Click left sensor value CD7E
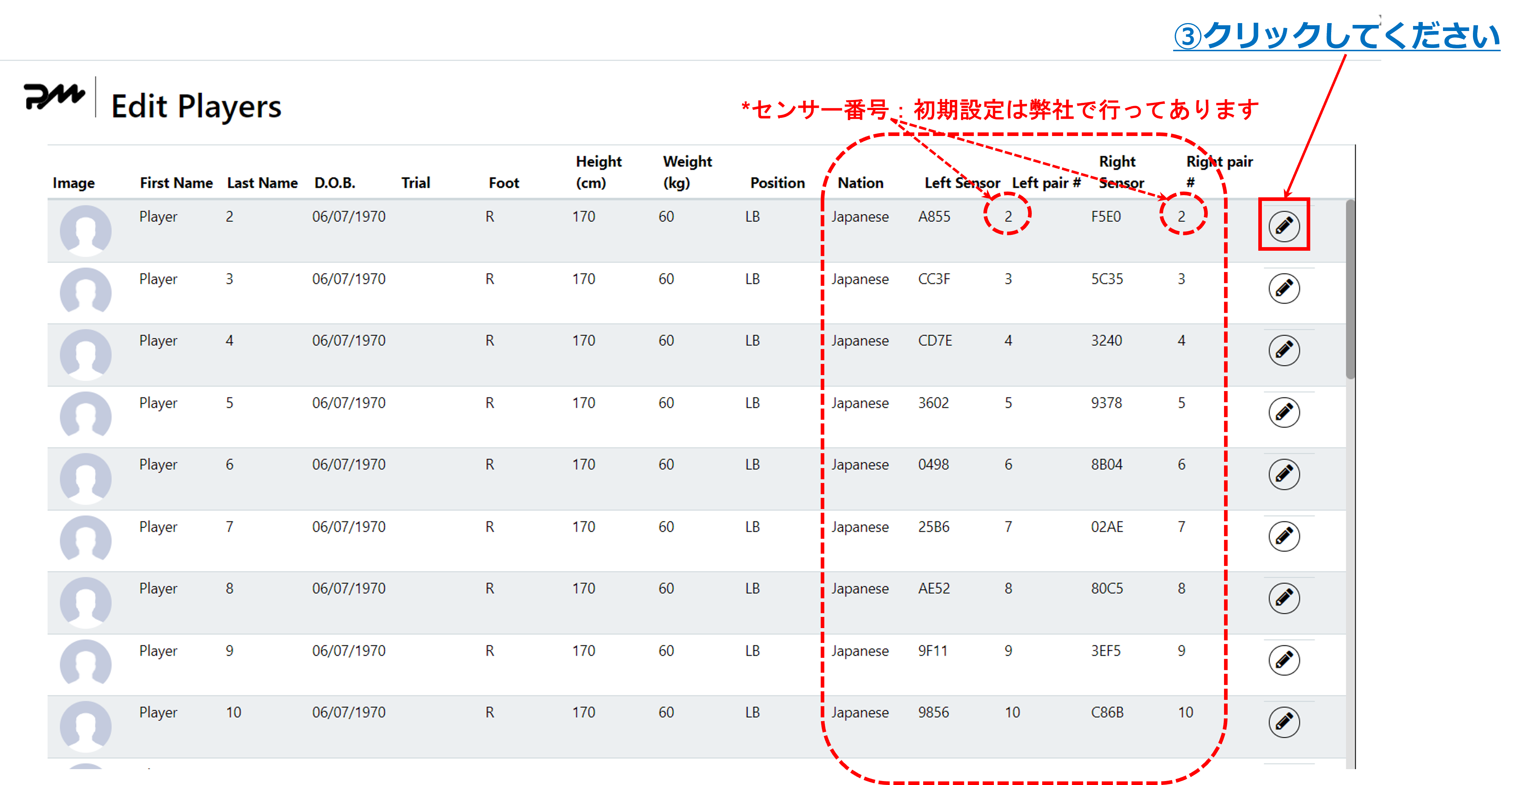Screen dimensions: 1522x785 pyautogui.click(x=935, y=341)
